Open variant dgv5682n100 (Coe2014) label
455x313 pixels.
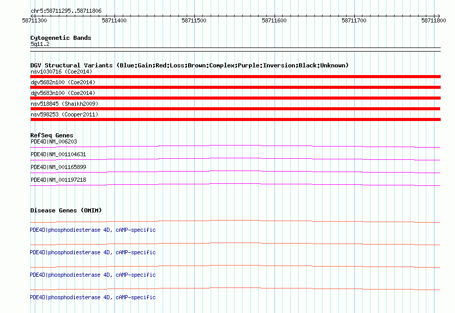[x=63, y=82]
